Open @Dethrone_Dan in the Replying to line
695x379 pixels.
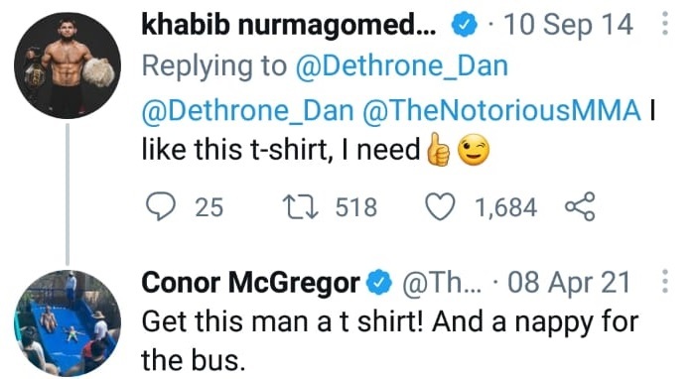[x=401, y=66]
